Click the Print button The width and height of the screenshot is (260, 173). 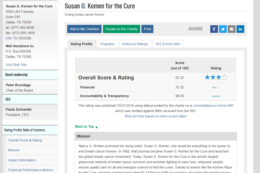[147, 29]
